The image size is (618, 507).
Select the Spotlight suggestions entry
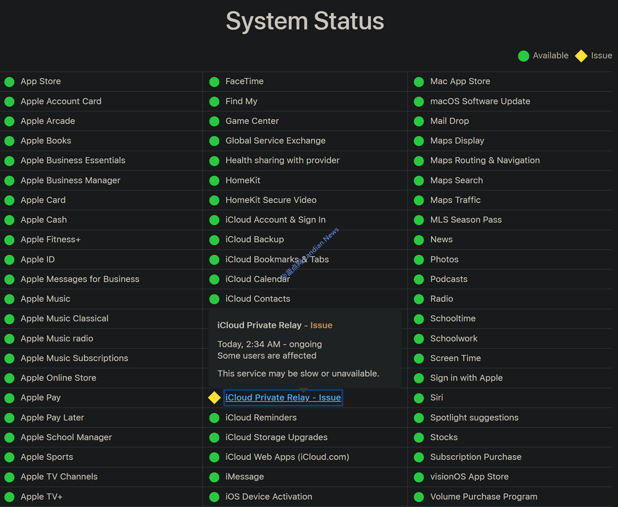pos(475,418)
